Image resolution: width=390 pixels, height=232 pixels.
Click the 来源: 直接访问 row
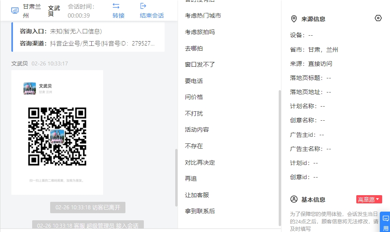pyautogui.click(x=311, y=64)
